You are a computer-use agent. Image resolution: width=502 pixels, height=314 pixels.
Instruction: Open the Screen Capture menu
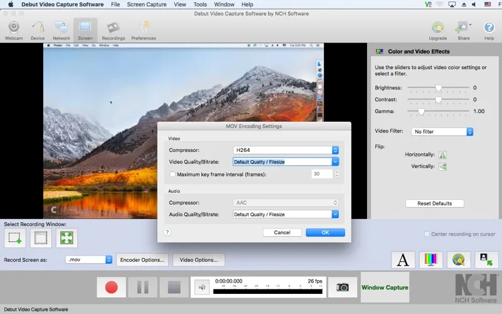pos(147,4)
